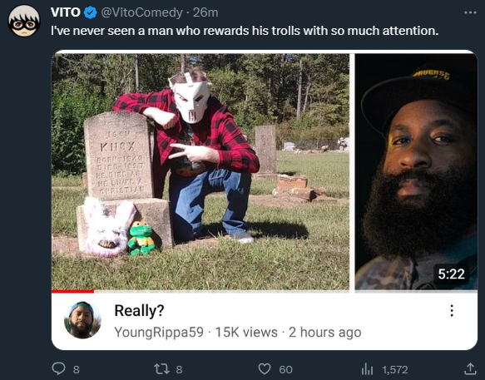Open the VITO display name link
The image size is (485, 380).
(66, 12)
